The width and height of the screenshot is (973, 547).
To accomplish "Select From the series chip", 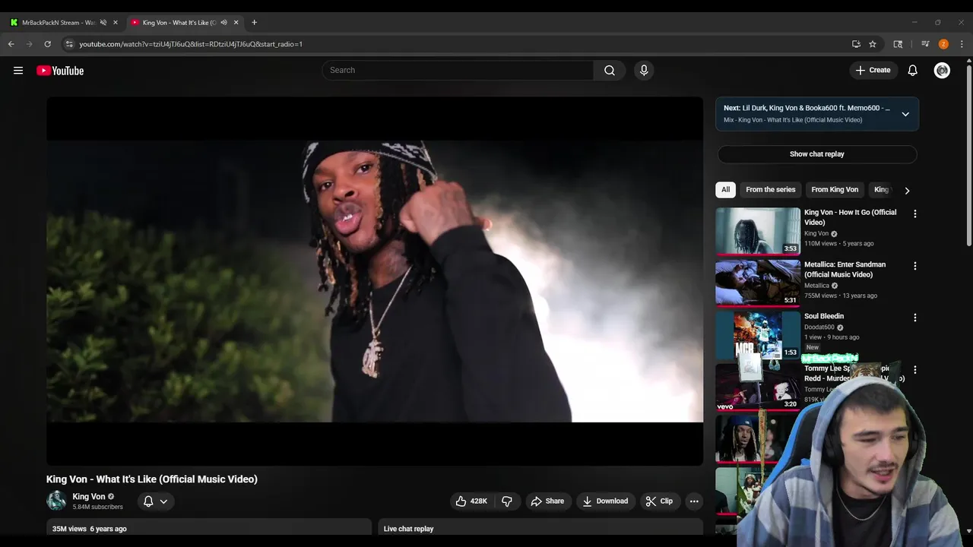I will (x=771, y=190).
